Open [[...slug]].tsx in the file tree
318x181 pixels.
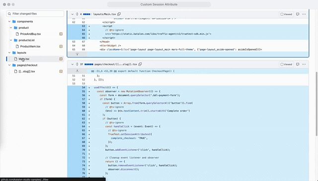point(27,71)
